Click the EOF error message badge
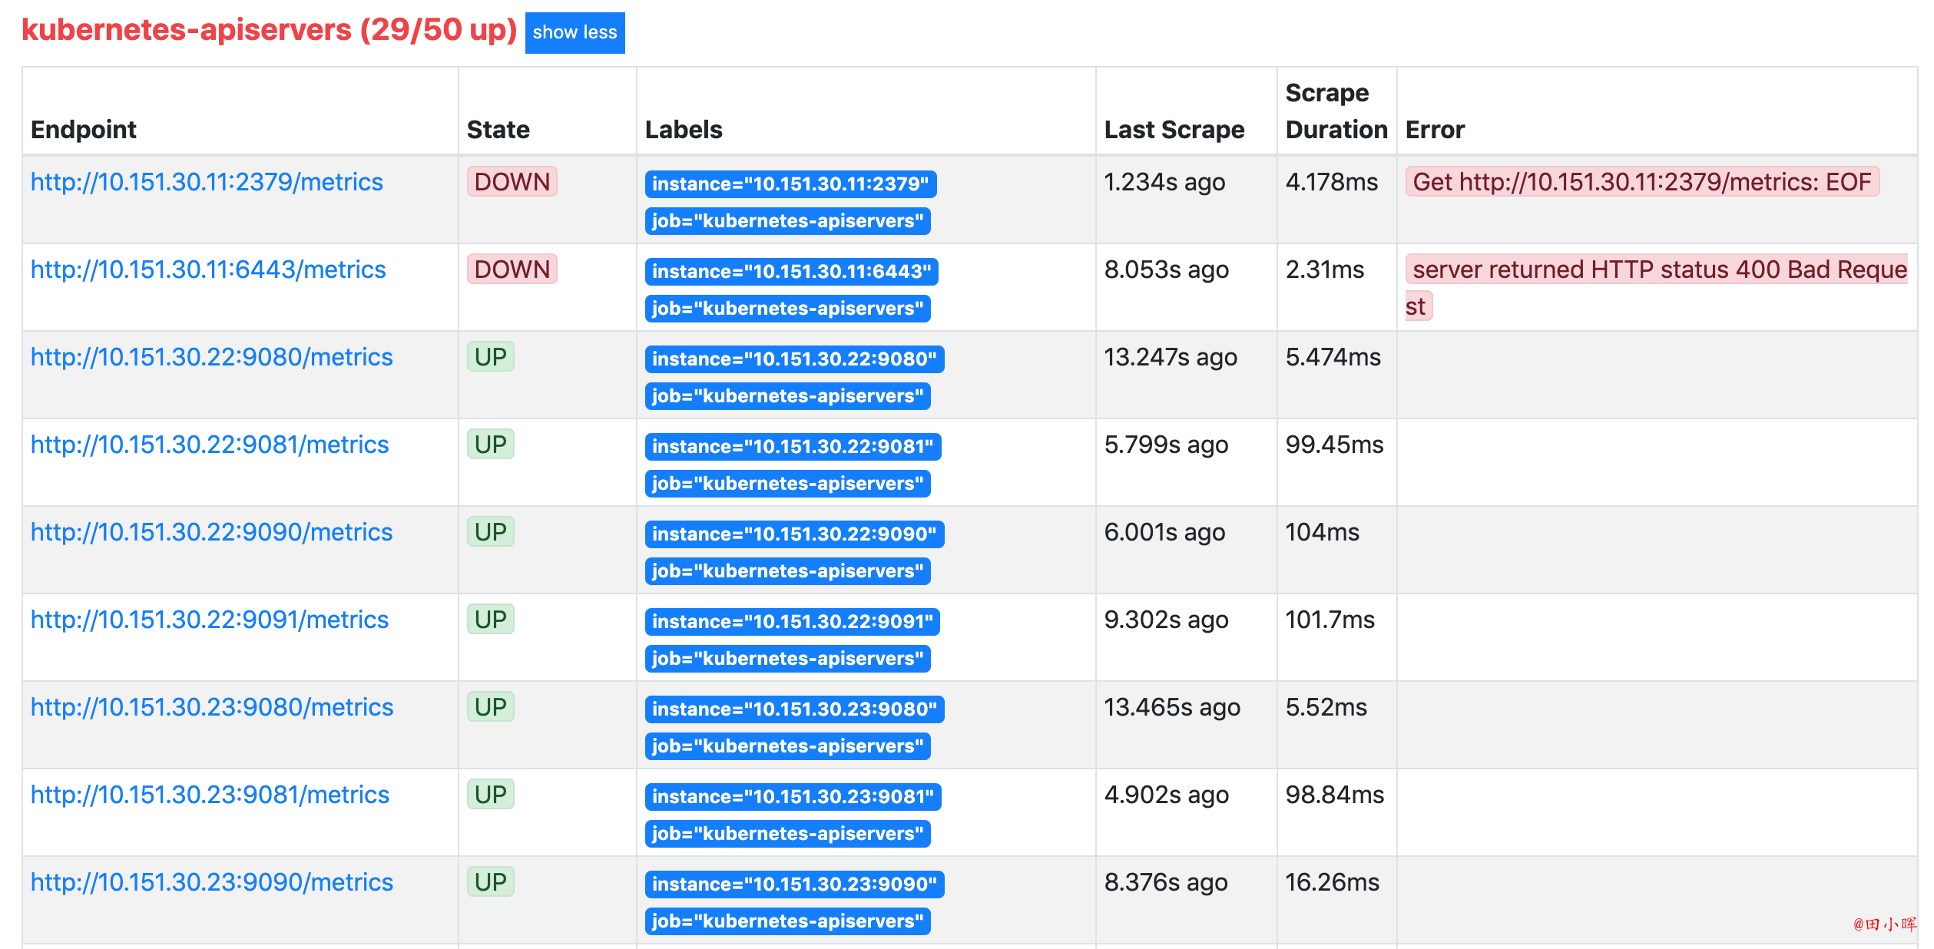Screen dimensions: 1934x949 click(1642, 182)
